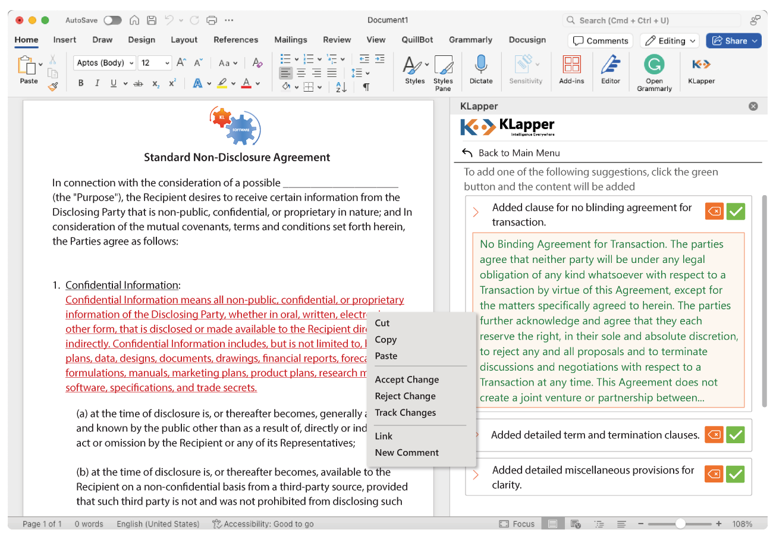This screenshot has width=773, height=539.
Task: Open Grammarly from the ribbon
Action: coord(654,70)
